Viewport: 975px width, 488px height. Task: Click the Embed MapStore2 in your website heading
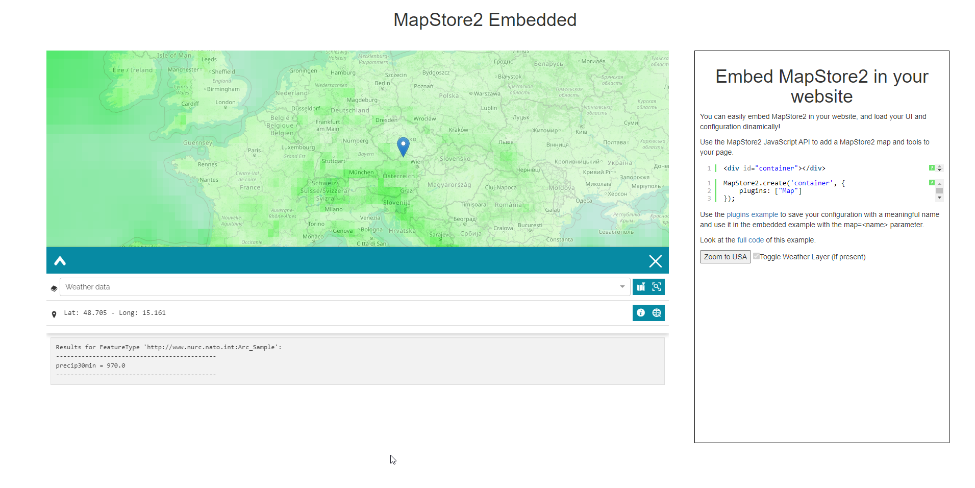point(821,86)
